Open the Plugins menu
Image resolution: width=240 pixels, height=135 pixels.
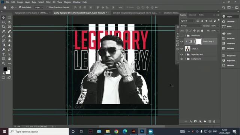pos(67,2)
